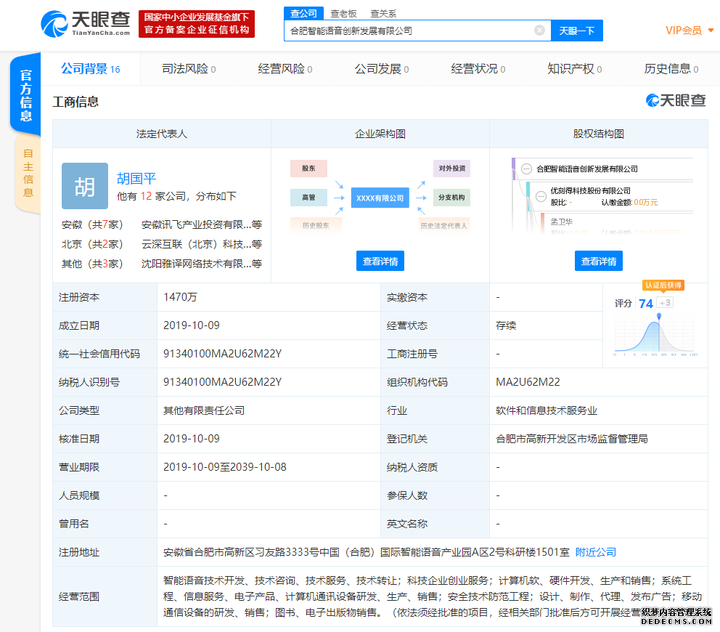Open the 胡国平 profile link
This screenshot has width=720, height=632.
[x=136, y=178]
